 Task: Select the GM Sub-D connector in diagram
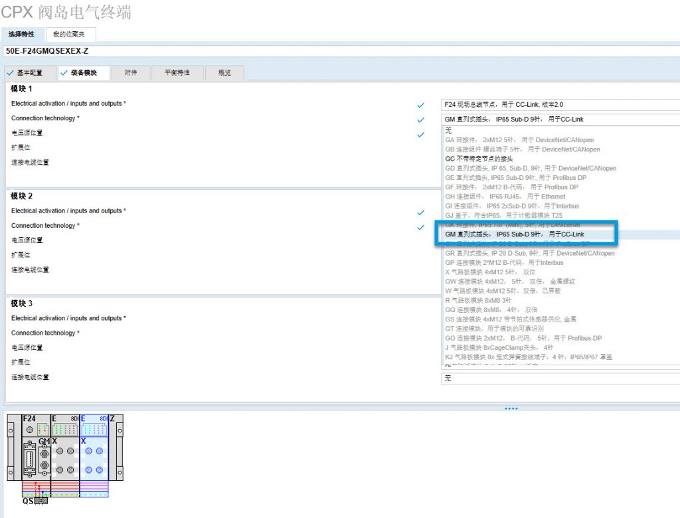[44, 458]
